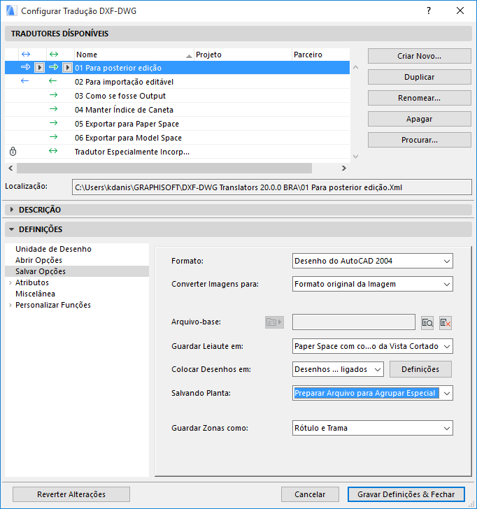Click Reverter Alterações button
This screenshot has height=509, width=477.
[71, 494]
